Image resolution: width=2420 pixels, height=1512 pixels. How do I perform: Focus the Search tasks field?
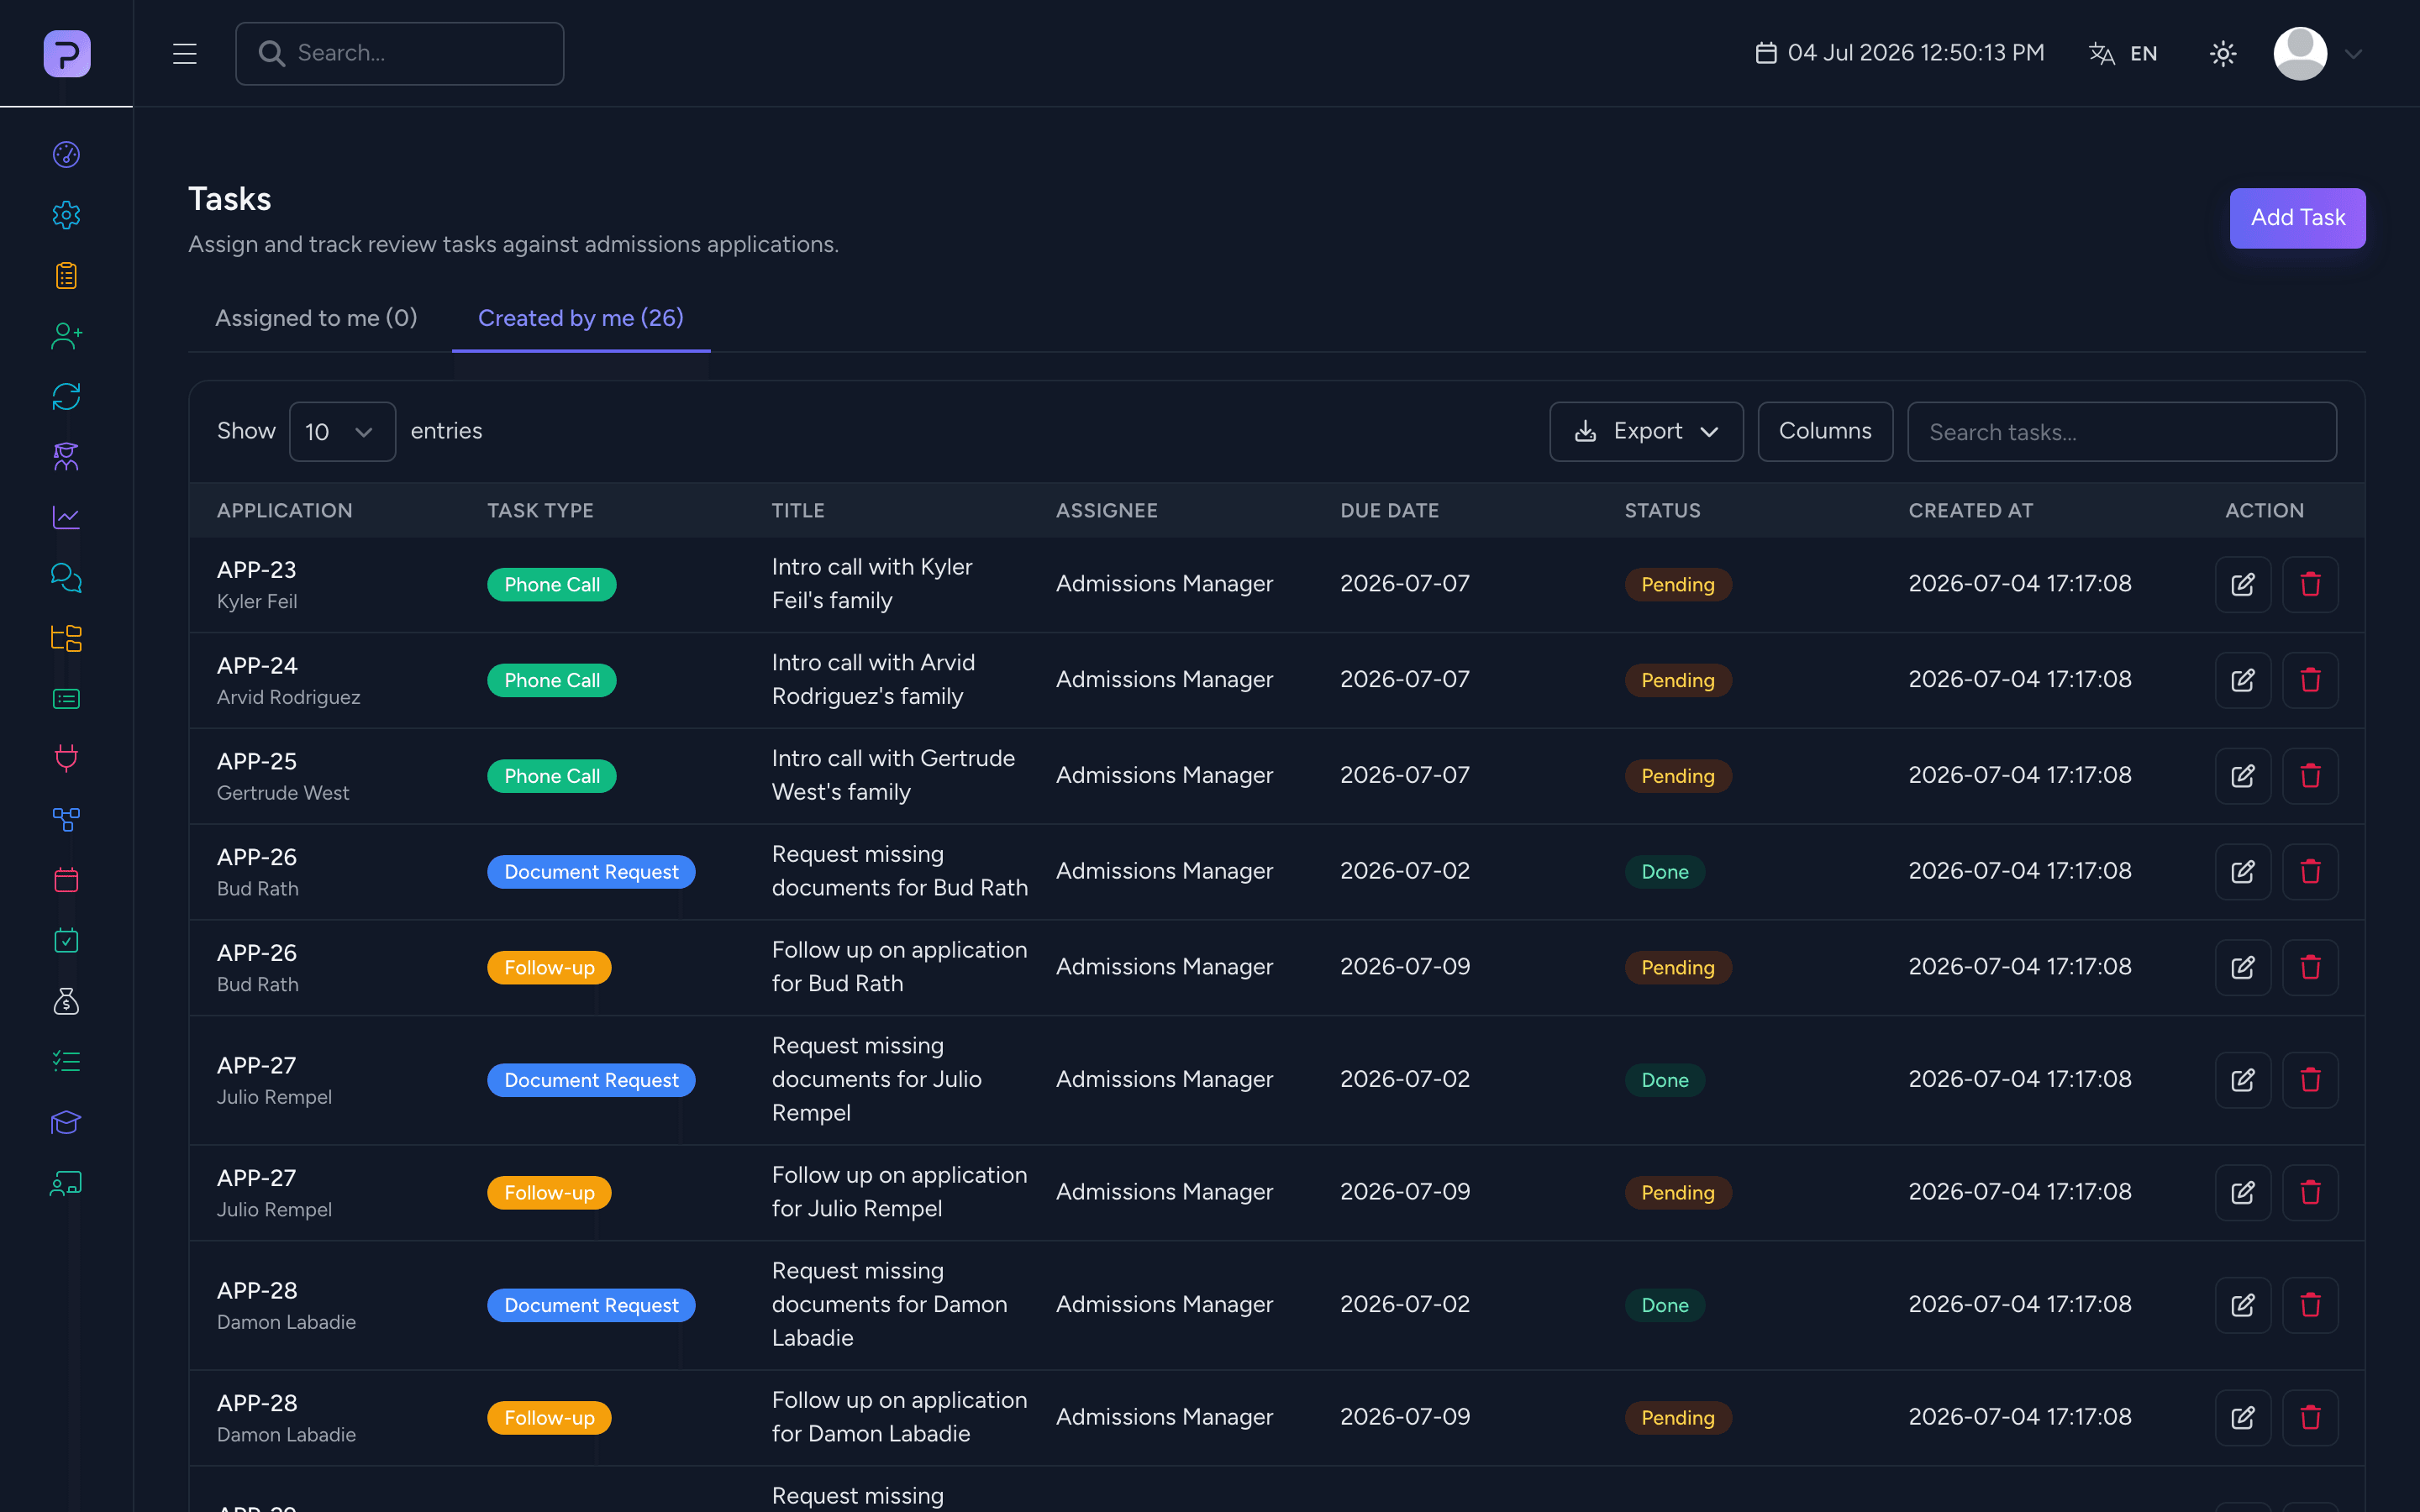click(x=2121, y=432)
